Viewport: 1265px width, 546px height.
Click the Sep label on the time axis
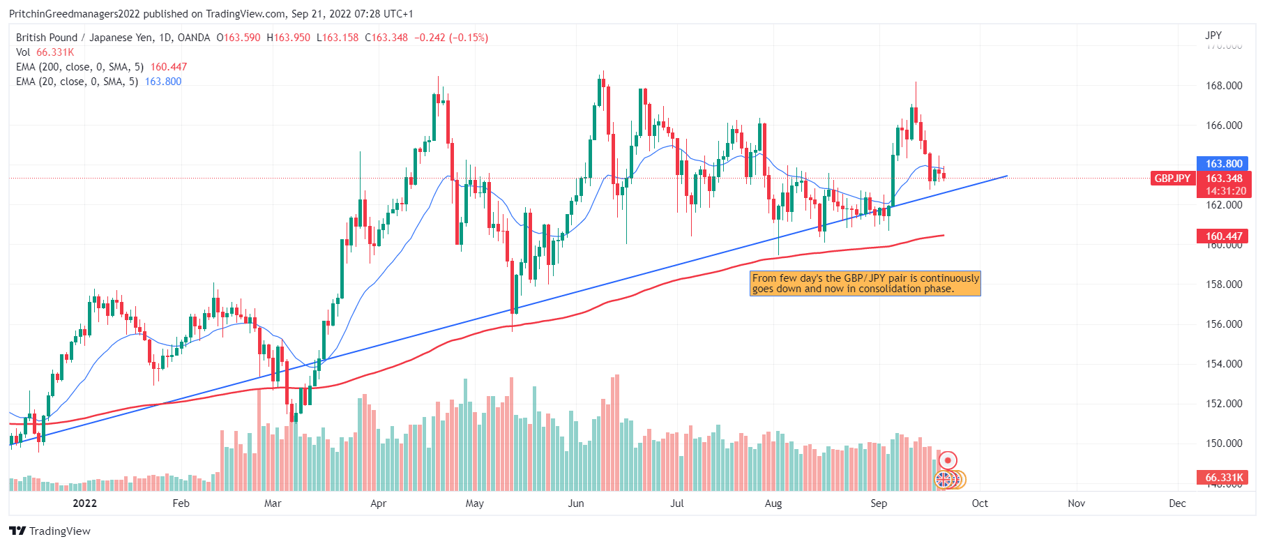point(879,503)
